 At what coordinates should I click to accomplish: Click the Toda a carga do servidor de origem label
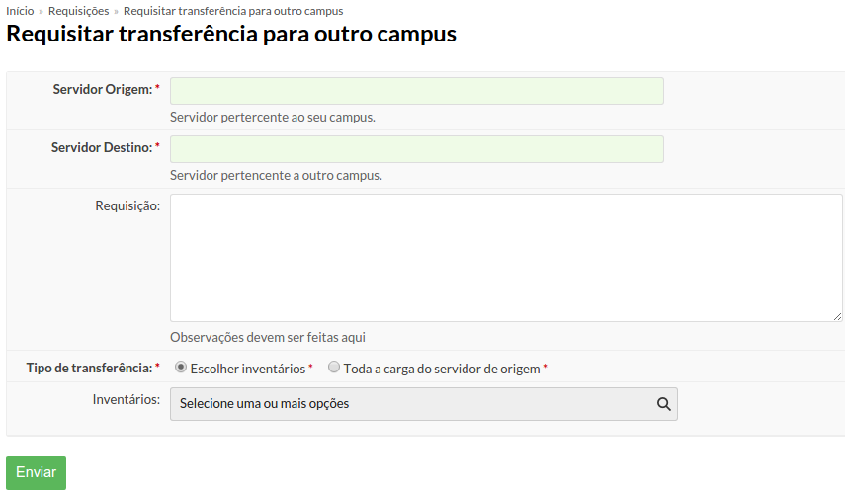click(442, 369)
